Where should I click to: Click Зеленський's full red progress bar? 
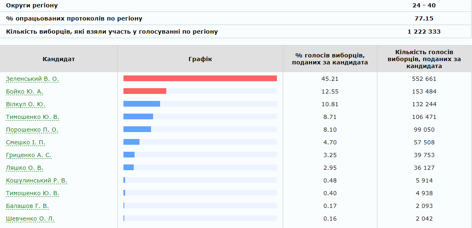tap(200, 78)
